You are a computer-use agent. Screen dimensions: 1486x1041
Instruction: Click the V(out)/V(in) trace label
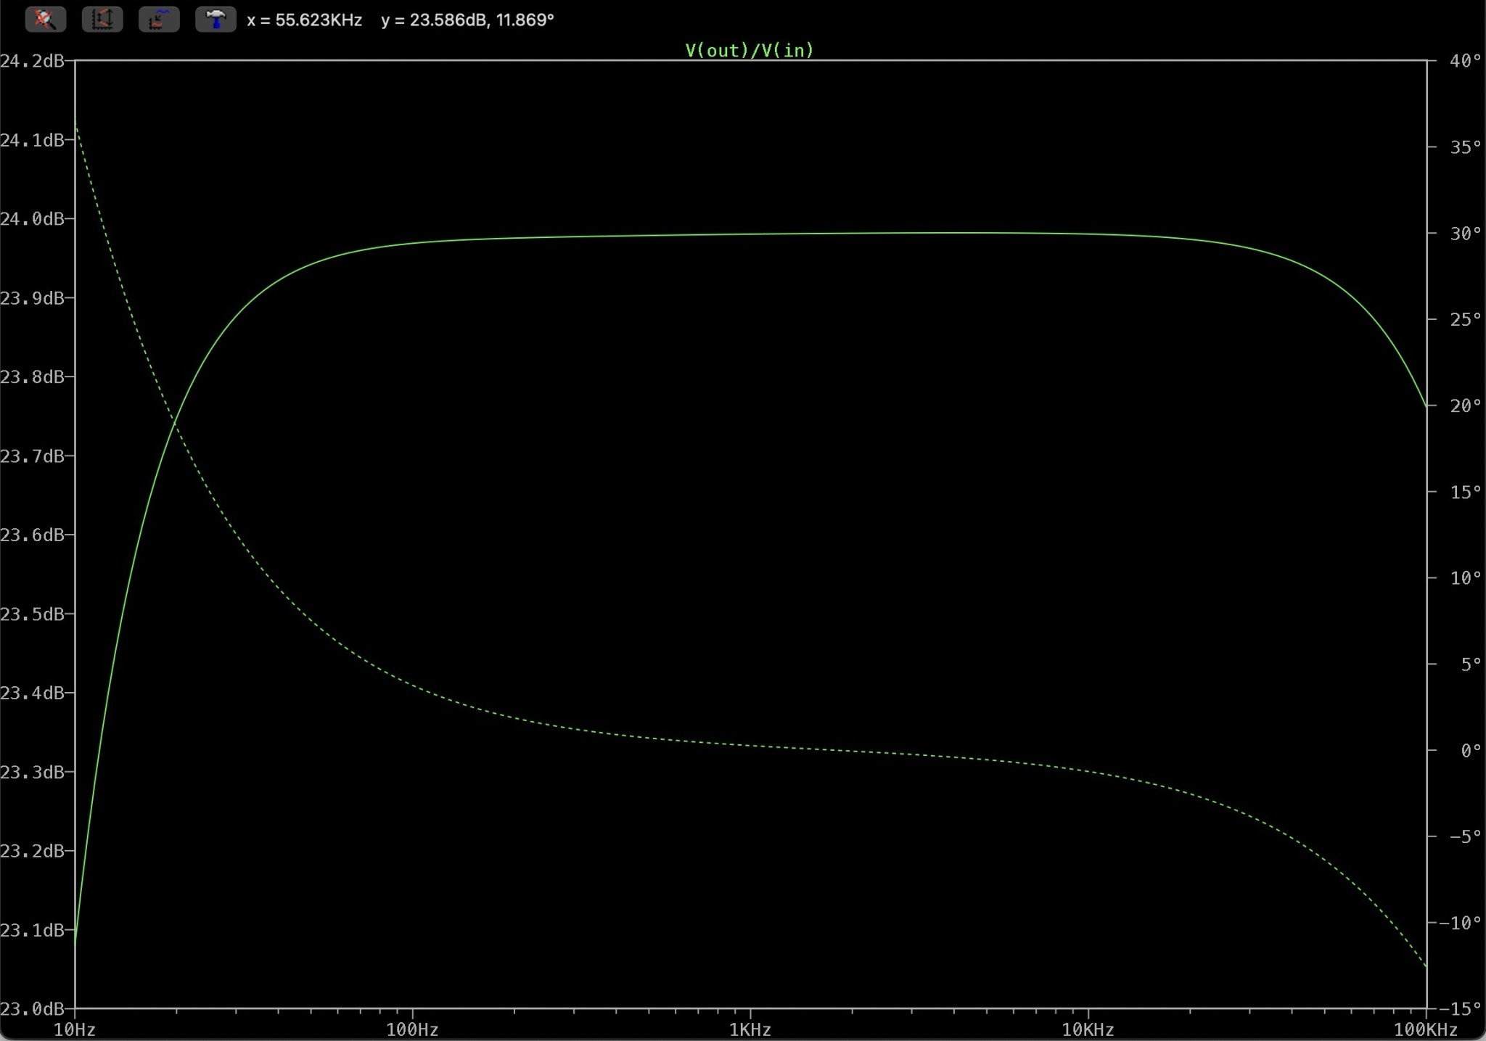(x=750, y=50)
